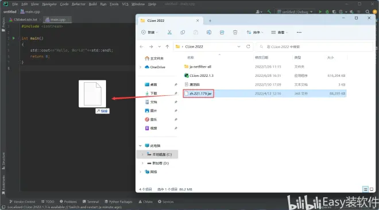
Task: Open the address bar history dropdown chevron
Action: [x=239, y=46]
